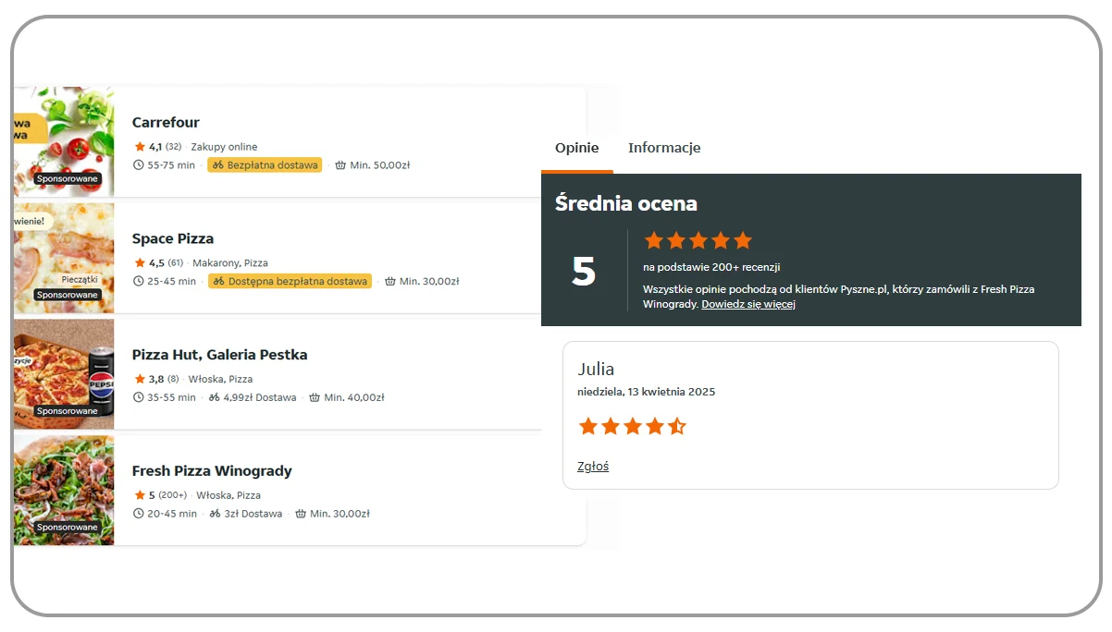Click the delivery icon next to Pizza Hut 4,99zł Dostawa
The image size is (1112, 632).
(216, 397)
